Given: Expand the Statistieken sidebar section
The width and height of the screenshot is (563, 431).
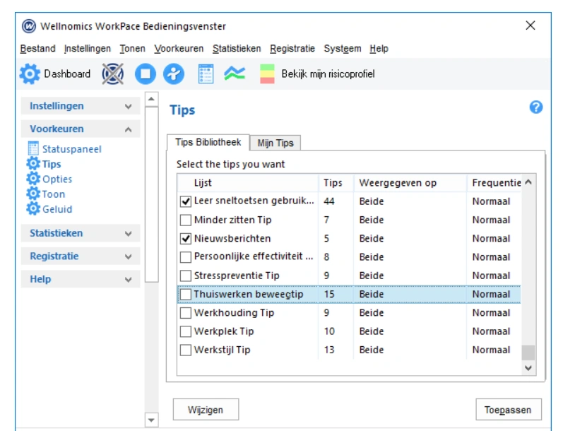Looking at the screenshot, I should (81, 233).
